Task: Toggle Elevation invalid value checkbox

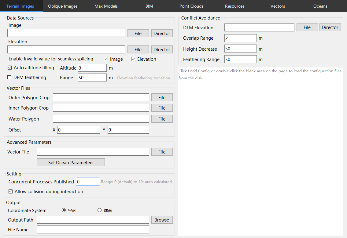Action: [133, 59]
